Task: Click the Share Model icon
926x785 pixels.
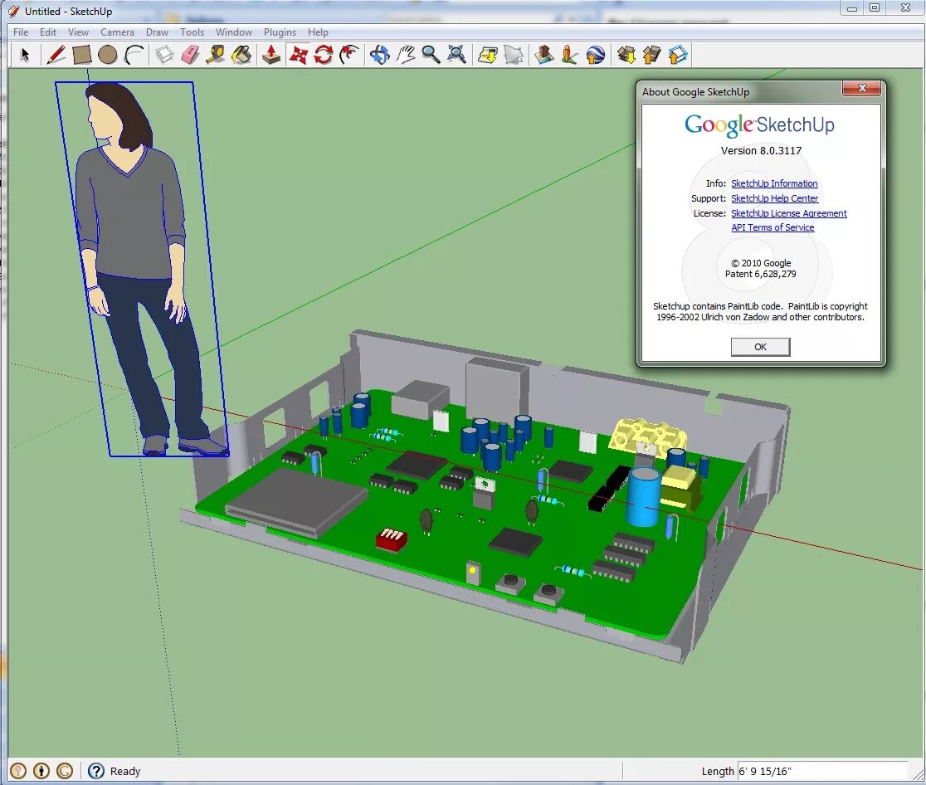Action: click(x=651, y=55)
